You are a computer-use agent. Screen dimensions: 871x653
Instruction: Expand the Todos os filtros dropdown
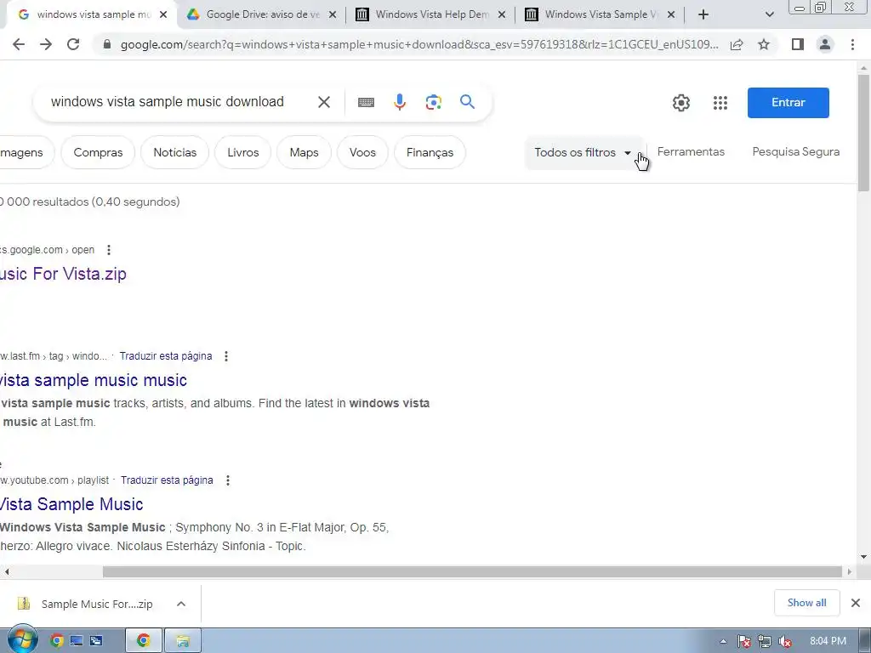coord(584,152)
